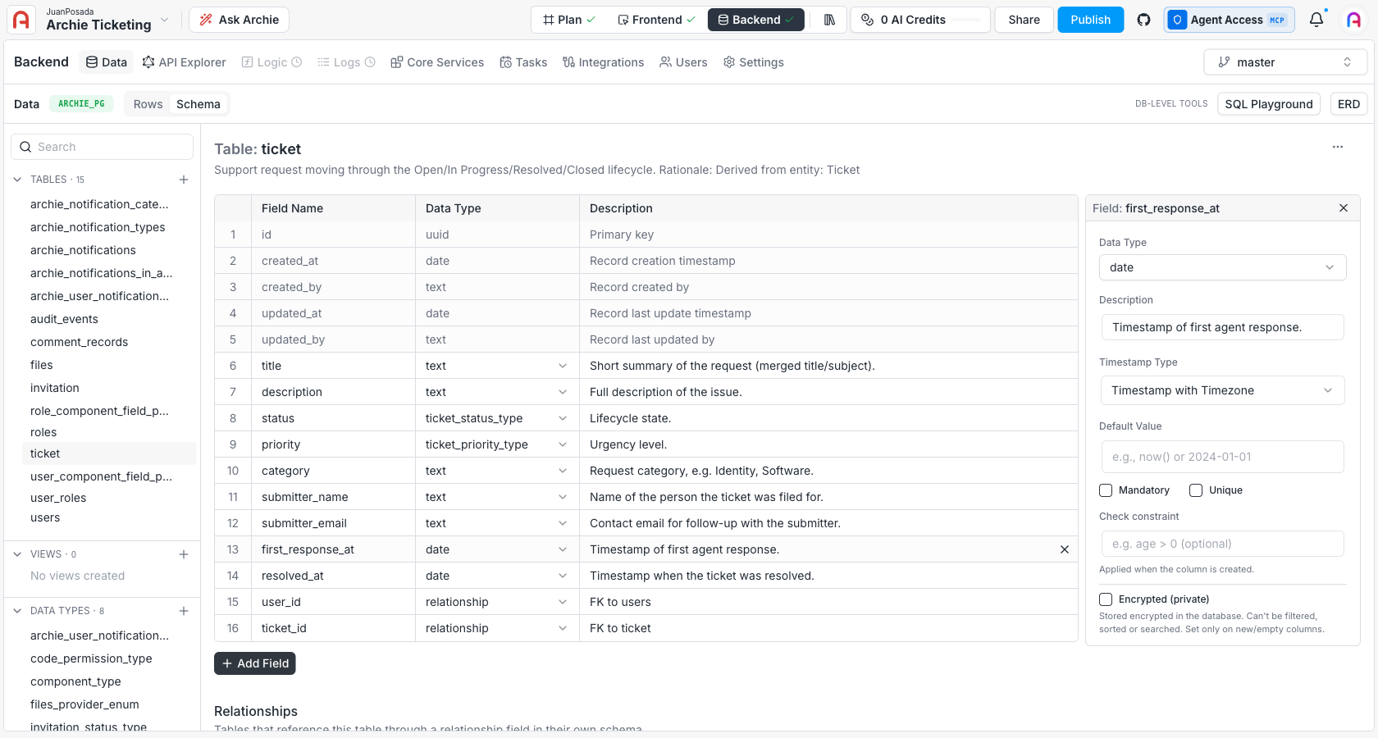Open Core Services tab
This screenshot has width=1378, height=738.
click(x=437, y=62)
